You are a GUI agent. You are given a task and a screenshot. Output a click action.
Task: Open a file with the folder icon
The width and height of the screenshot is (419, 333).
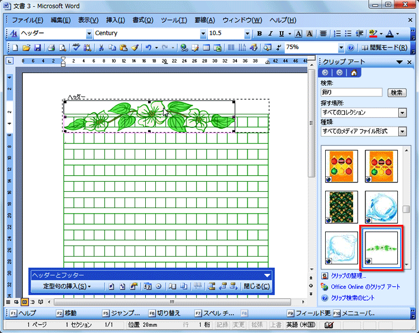(x=26, y=48)
